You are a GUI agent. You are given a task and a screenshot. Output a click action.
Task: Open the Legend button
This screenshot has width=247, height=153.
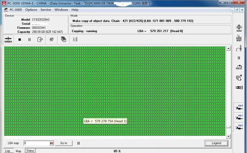point(216,143)
